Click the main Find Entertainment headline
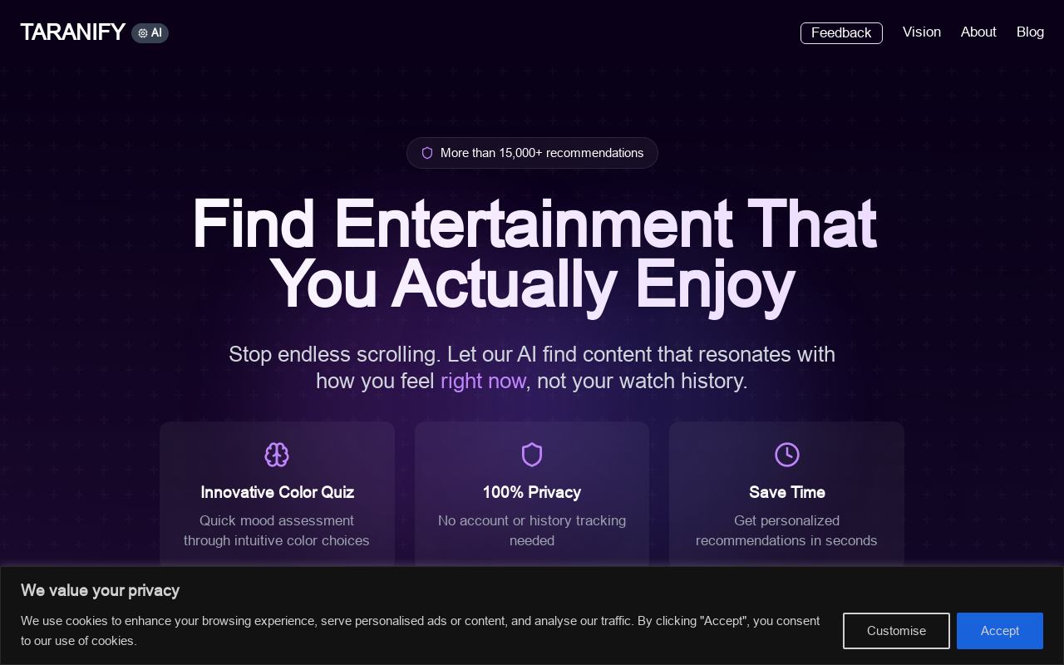1064x665 pixels. [x=532, y=254]
